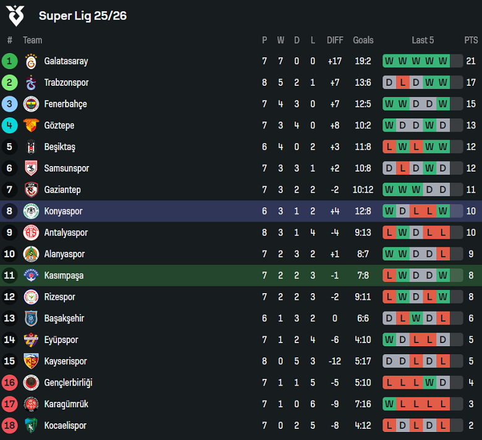Click the Fenerbahçe club badge
Screen dimensions: 482x440
coord(31,104)
